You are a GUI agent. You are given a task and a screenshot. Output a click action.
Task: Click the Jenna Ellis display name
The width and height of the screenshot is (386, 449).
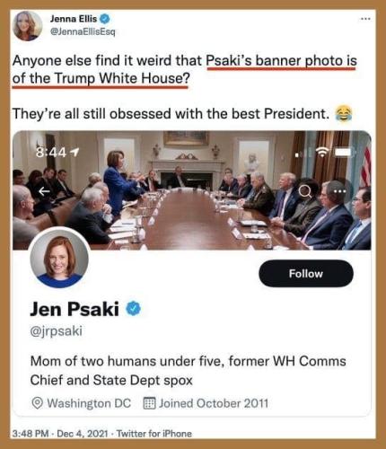click(x=74, y=19)
